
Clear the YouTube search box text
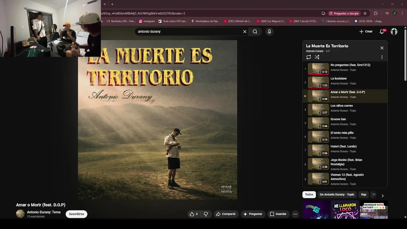point(245,31)
